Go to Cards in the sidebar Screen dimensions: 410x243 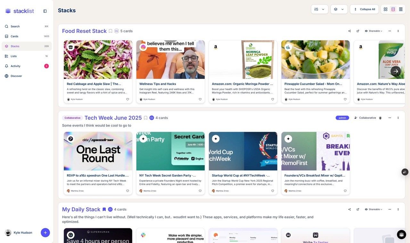point(27,36)
